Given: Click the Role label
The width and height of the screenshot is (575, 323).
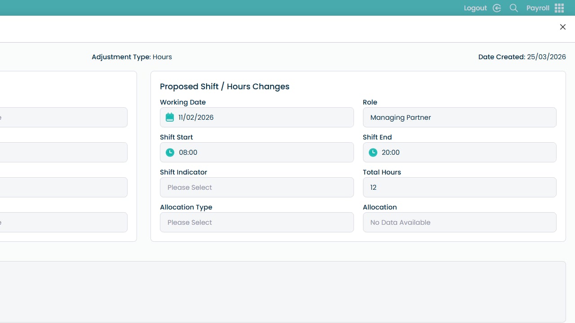Looking at the screenshot, I should point(370,102).
